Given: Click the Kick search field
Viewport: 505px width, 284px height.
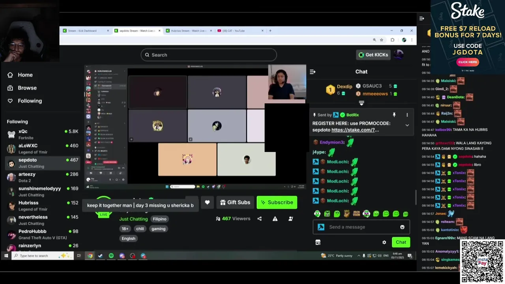Looking at the screenshot, I should 209,55.
